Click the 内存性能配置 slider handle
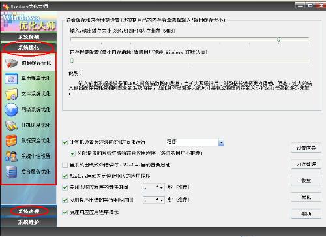326x237 pixels. tap(72, 61)
